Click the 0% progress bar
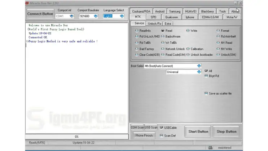Screen dimensions: 268x151 [x=76, y=137]
